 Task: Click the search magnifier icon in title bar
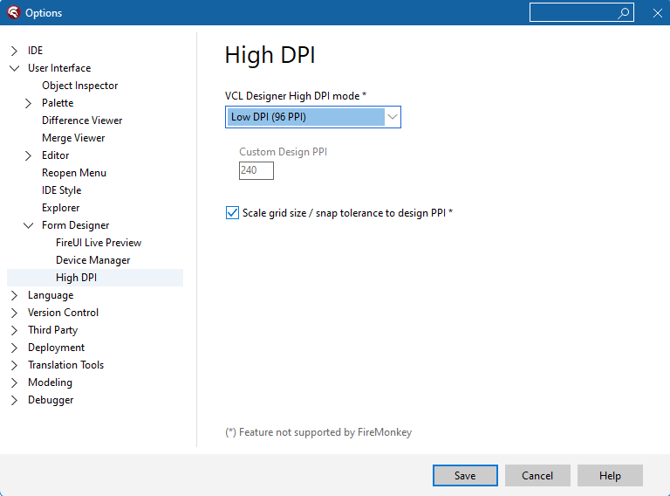pos(624,13)
